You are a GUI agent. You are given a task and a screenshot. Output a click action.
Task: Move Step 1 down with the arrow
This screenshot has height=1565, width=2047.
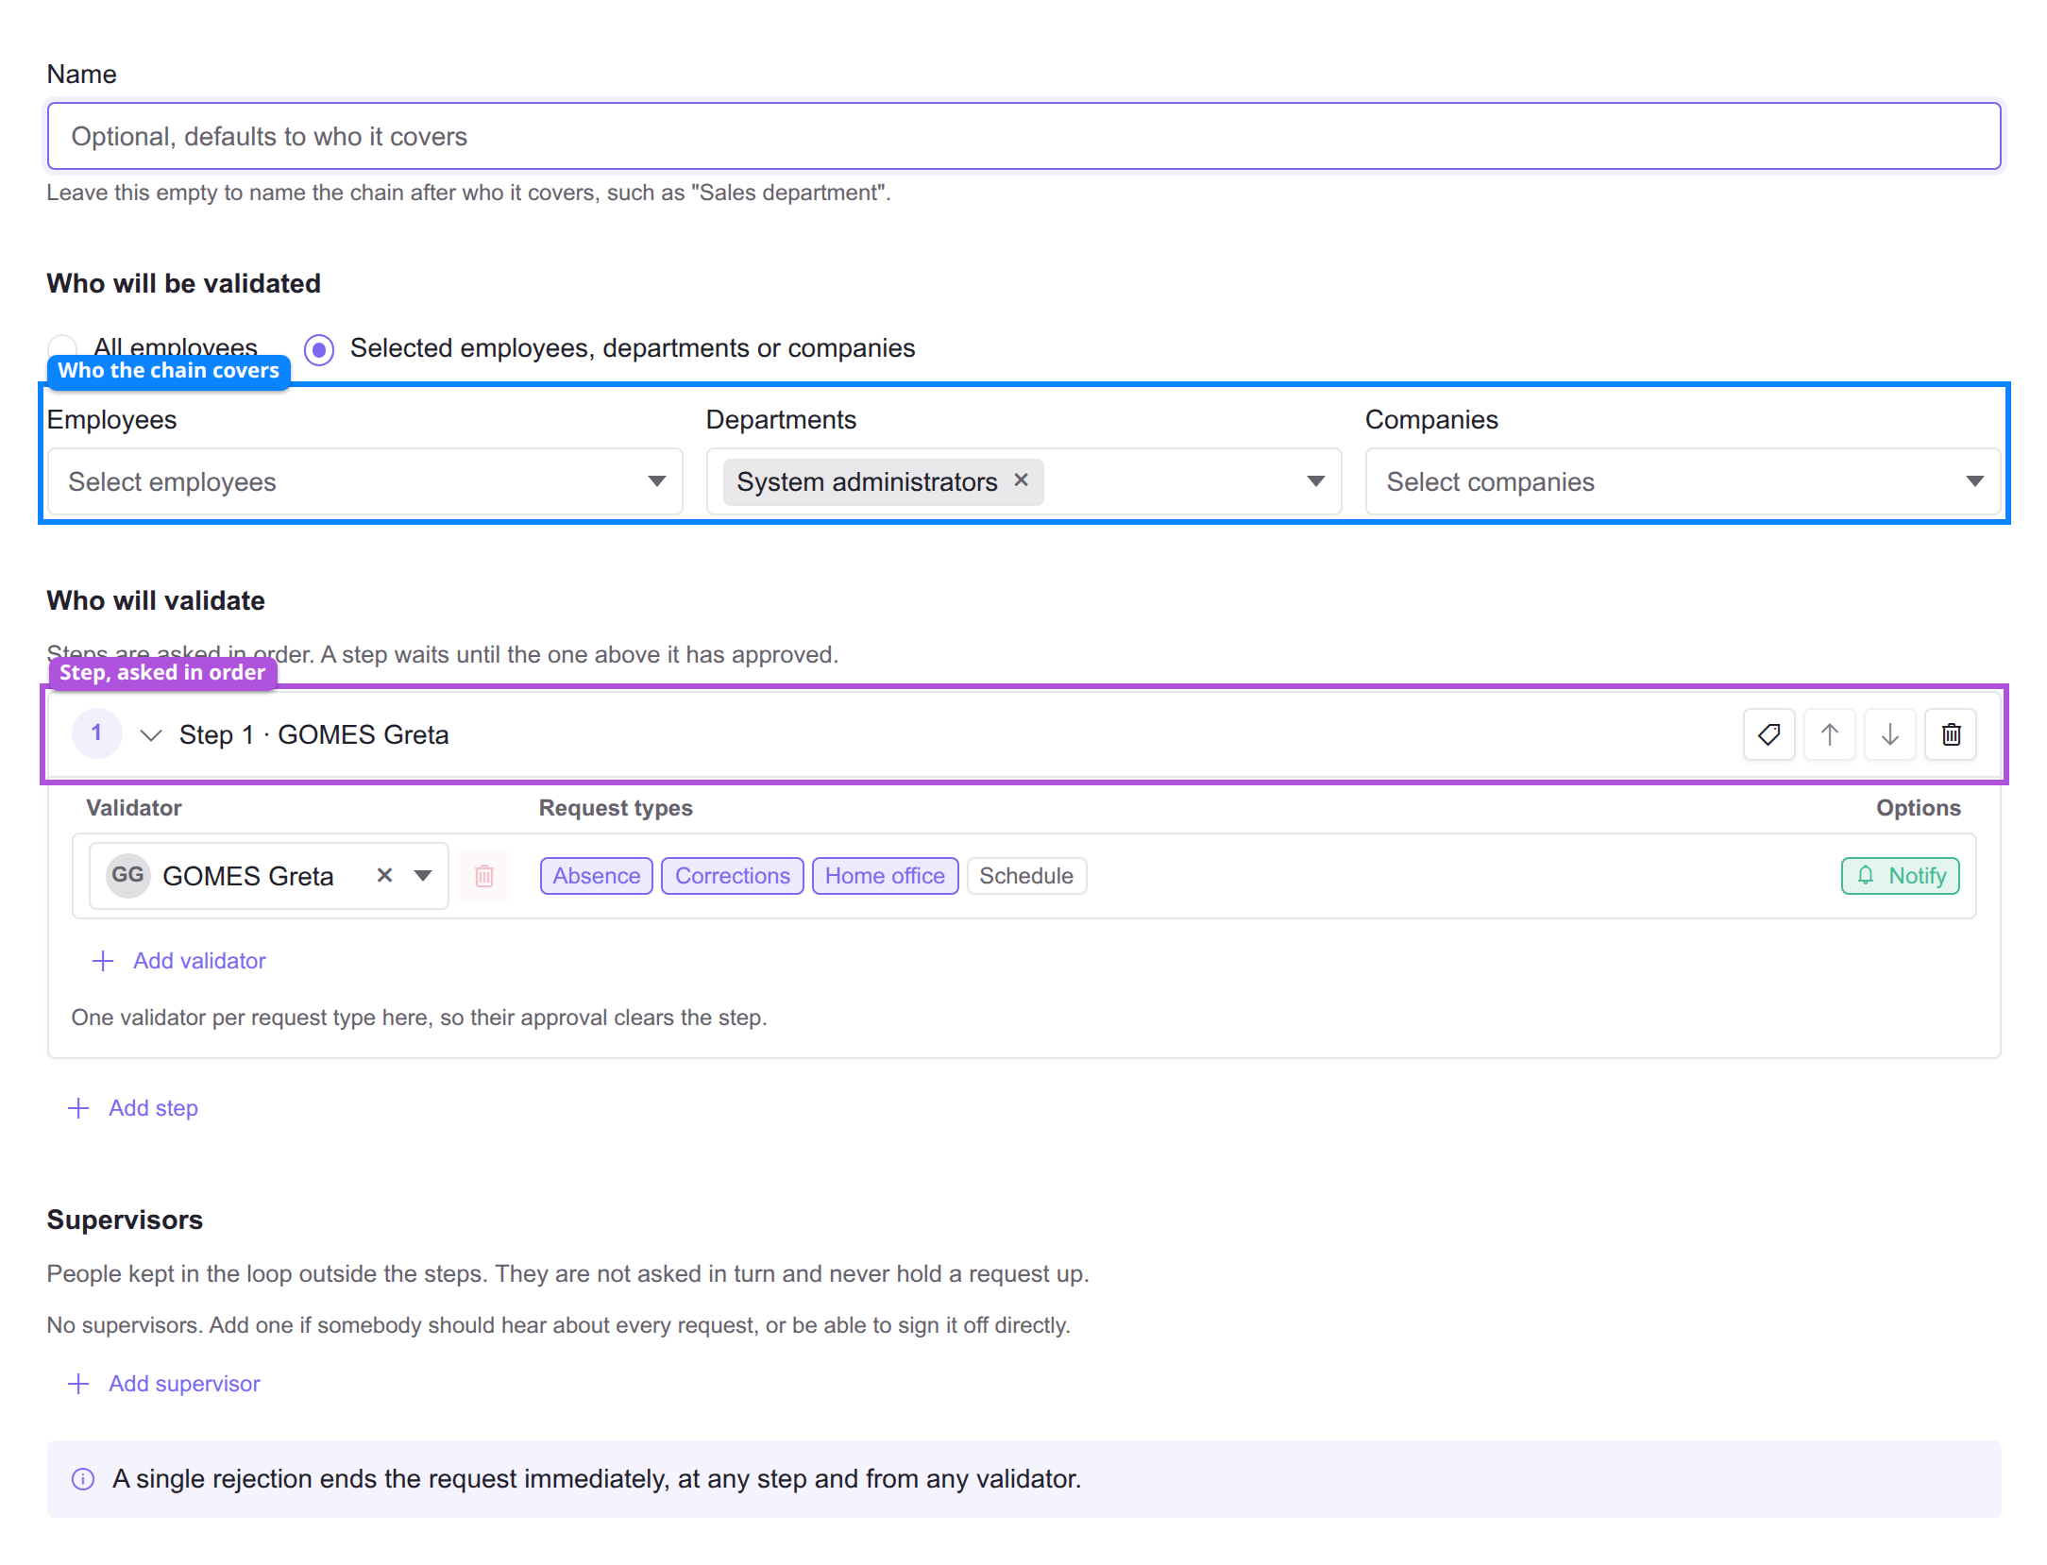tap(1889, 734)
